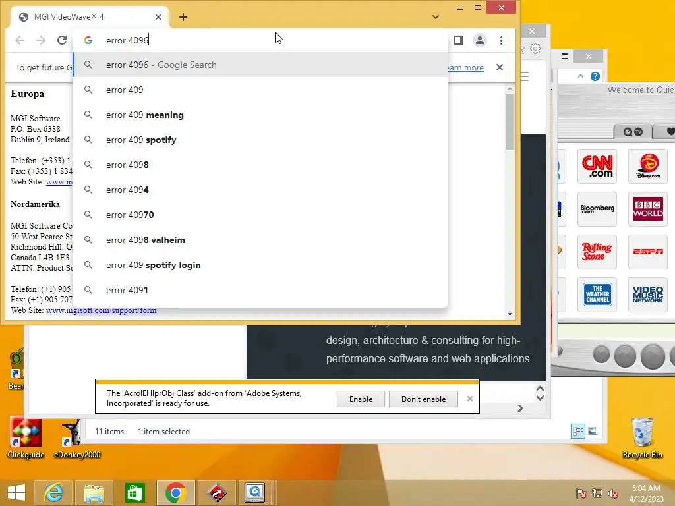Screen dimensions: 675x506
Task: Open File Explorer from taskbar
Action: [94, 493]
